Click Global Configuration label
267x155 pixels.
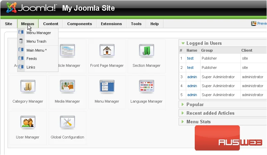[67, 137]
